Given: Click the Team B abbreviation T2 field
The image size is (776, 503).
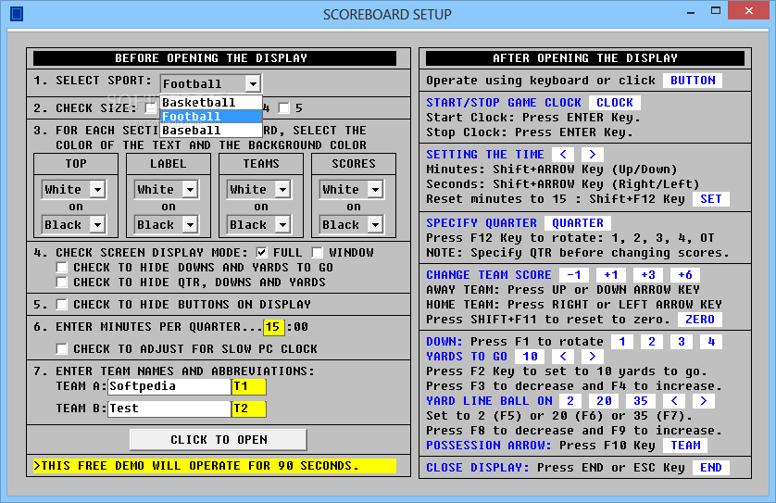Looking at the screenshot, I should coord(249,409).
